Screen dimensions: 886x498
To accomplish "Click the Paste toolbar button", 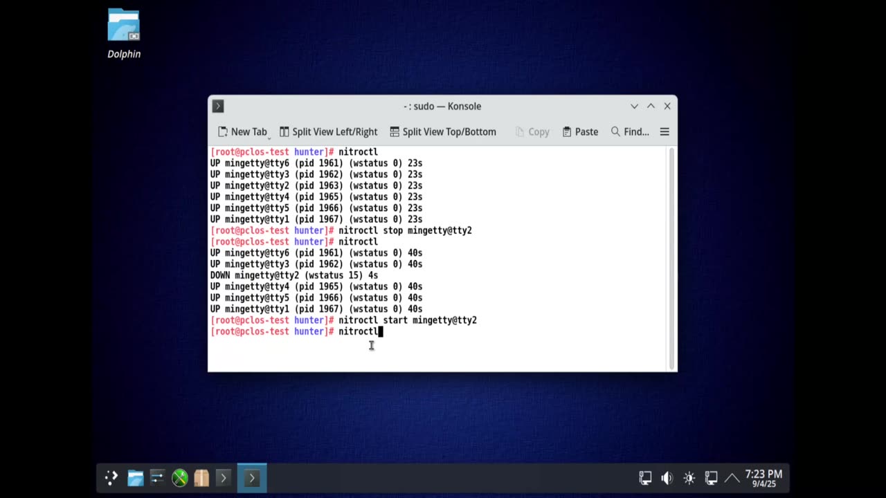I will coord(580,131).
